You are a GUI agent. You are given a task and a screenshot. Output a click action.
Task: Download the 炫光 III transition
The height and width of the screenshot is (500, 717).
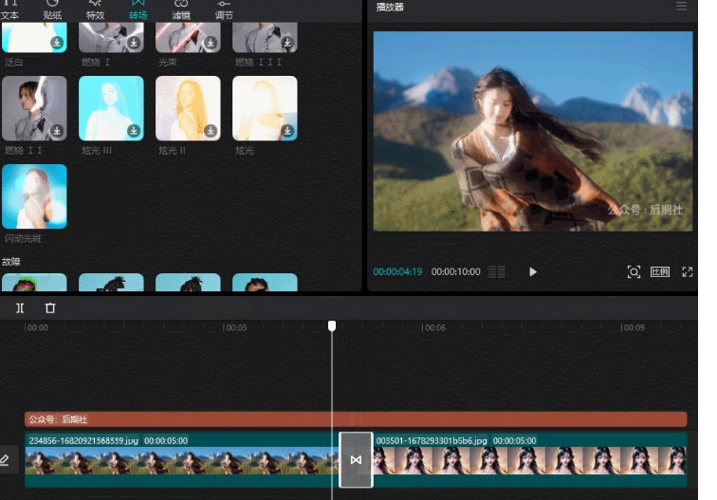coord(134,131)
